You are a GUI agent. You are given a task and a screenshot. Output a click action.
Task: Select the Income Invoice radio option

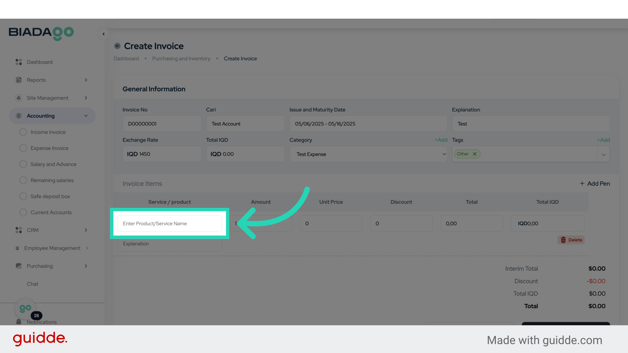pyautogui.click(x=23, y=132)
